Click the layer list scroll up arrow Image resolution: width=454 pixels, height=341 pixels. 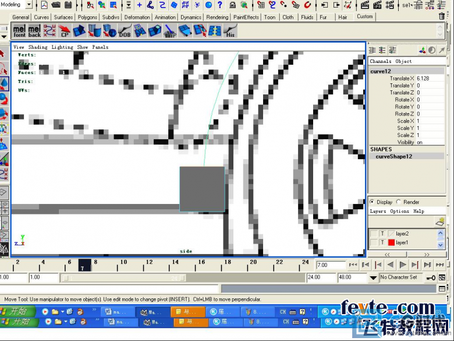pyautogui.click(x=441, y=233)
